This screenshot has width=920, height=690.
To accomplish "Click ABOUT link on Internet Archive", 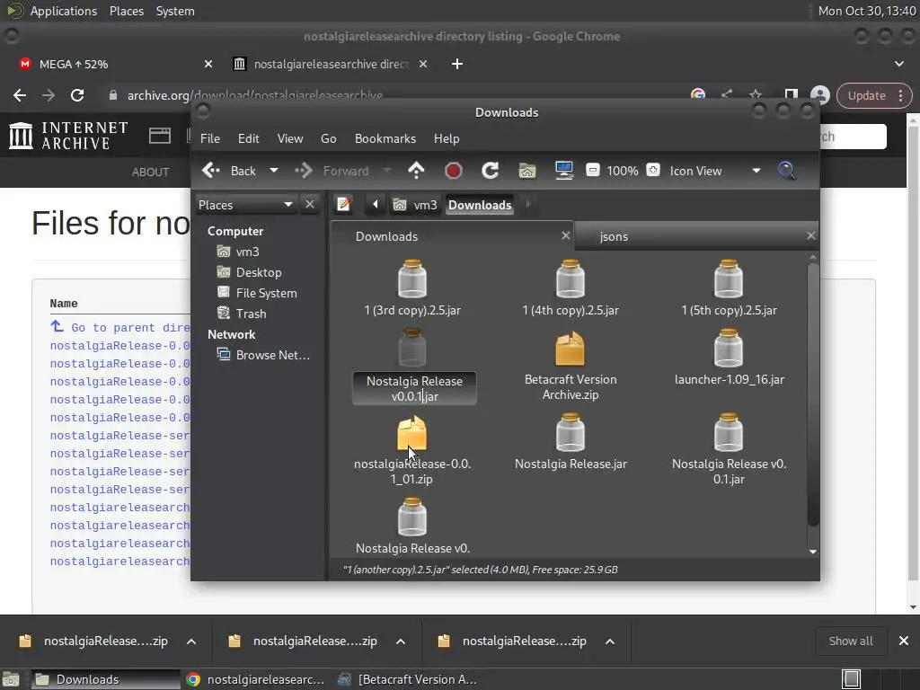I will tap(150, 172).
